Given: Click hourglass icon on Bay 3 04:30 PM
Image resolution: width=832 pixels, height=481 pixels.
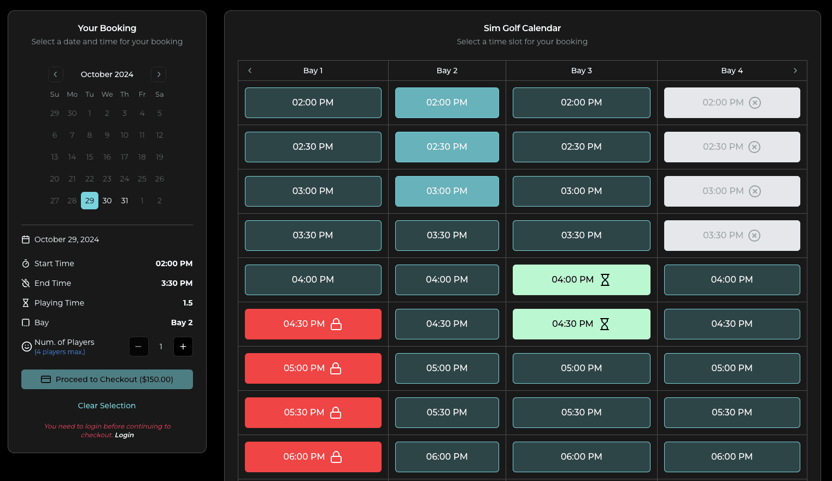Looking at the screenshot, I should [x=605, y=324].
